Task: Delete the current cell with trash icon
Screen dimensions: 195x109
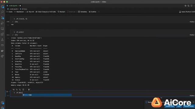Action: [29, 90]
